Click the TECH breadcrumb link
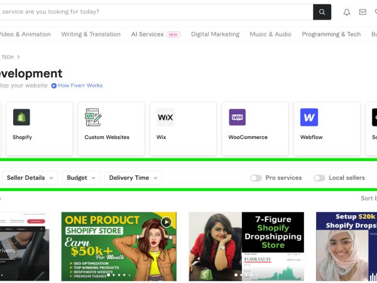 tap(7, 57)
